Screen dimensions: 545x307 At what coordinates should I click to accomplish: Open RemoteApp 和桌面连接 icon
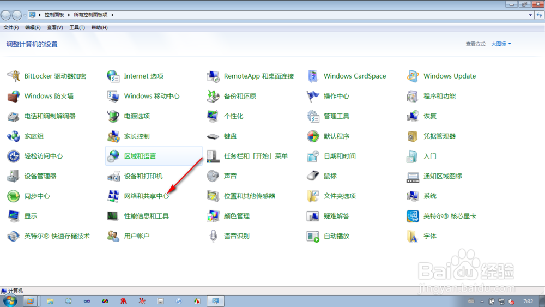point(213,76)
